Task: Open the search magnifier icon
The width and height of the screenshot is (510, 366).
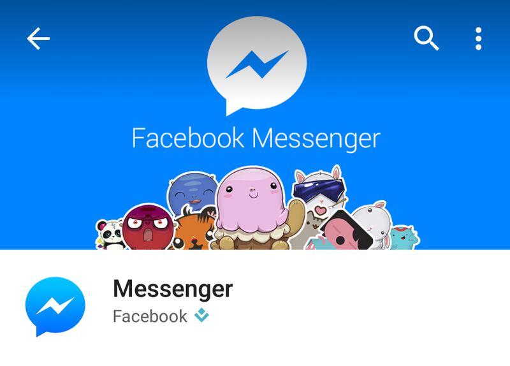Action: tap(426, 38)
